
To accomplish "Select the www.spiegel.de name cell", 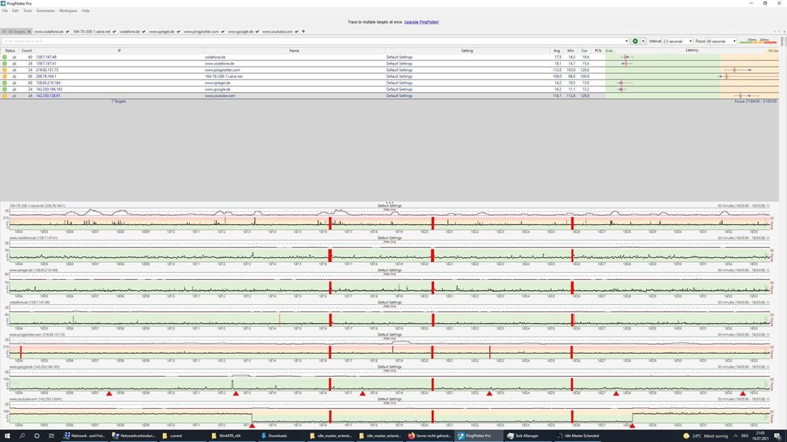I will pos(217,83).
